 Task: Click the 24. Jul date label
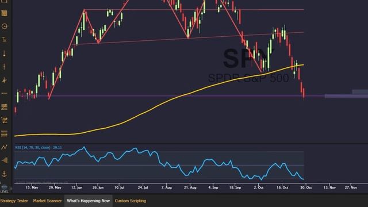click(143, 187)
